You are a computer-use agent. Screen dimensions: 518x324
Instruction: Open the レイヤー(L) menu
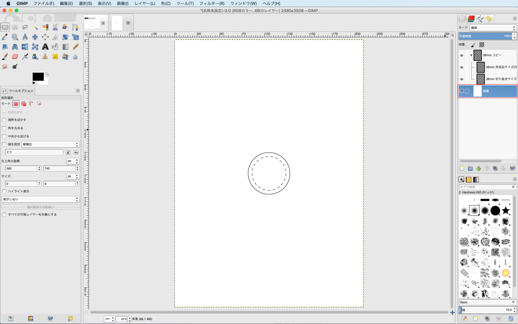point(144,3)
